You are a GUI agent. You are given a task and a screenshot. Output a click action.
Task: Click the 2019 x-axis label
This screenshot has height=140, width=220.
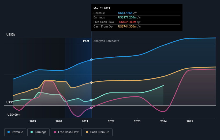click(x=33, y=121)
